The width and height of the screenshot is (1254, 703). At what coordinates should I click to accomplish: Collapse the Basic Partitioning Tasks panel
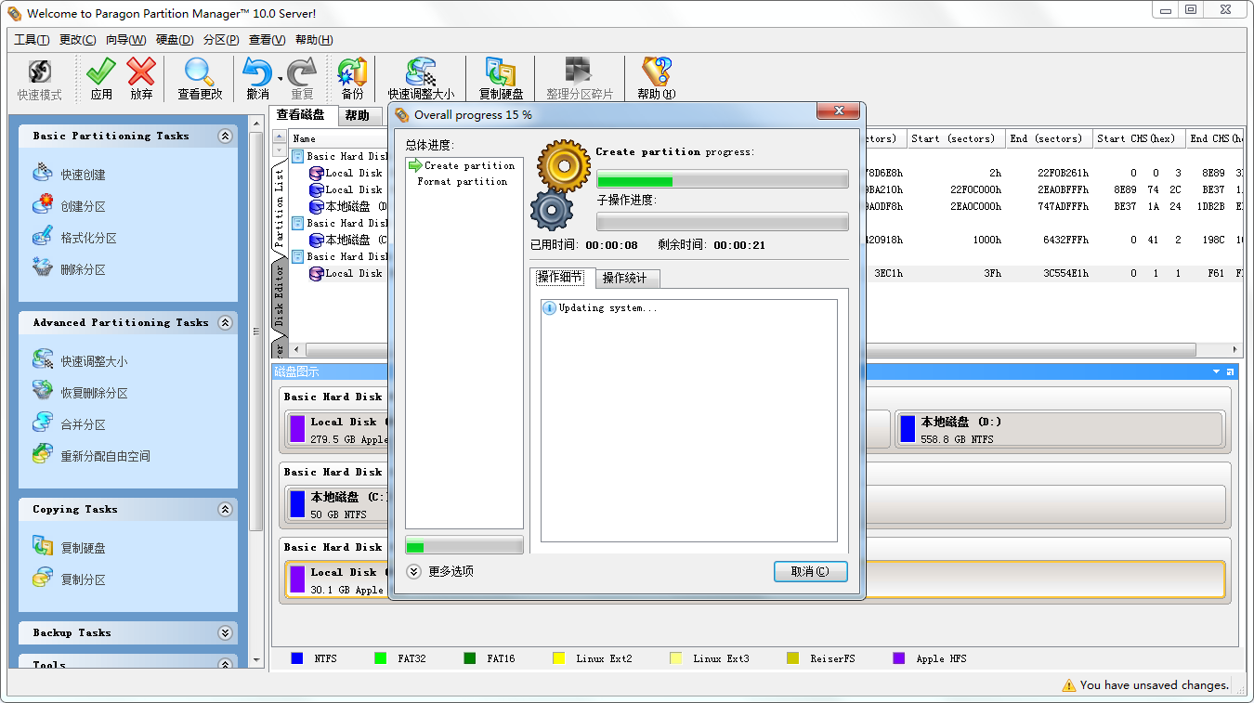click(225, 136)
